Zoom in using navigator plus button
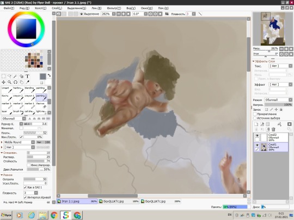The image size is (294, 220). pos(286,49)
